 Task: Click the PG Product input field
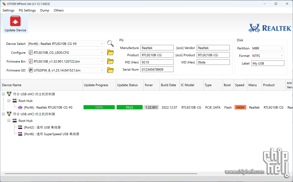click(157, 55)
